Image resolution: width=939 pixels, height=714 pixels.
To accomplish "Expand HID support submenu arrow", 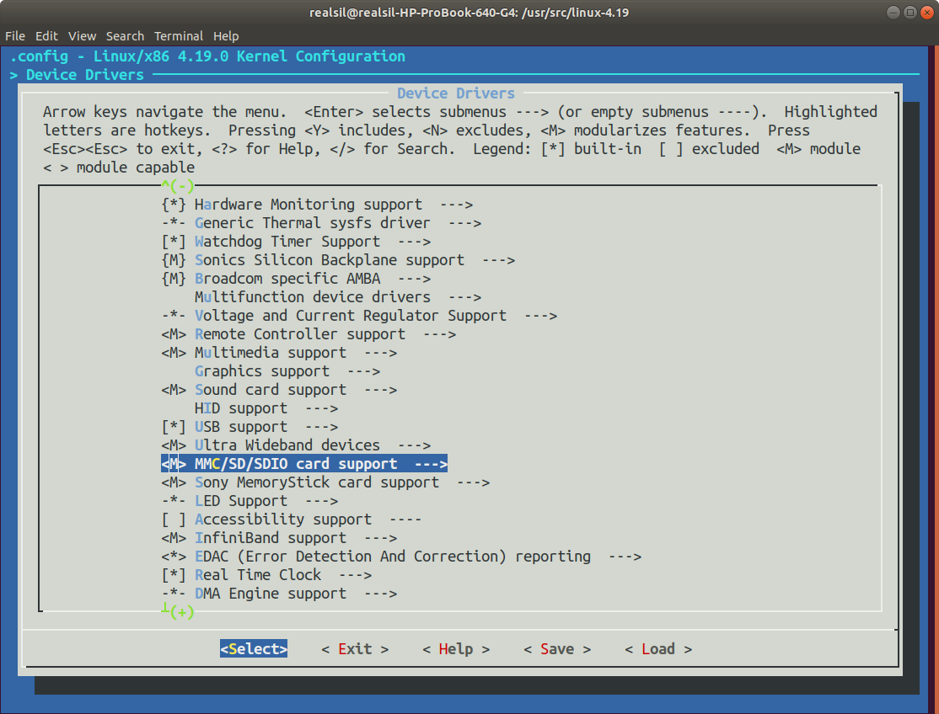I will point(322,408).
